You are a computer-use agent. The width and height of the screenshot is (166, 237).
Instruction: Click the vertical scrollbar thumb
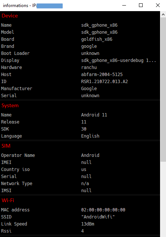pos(163,89)
